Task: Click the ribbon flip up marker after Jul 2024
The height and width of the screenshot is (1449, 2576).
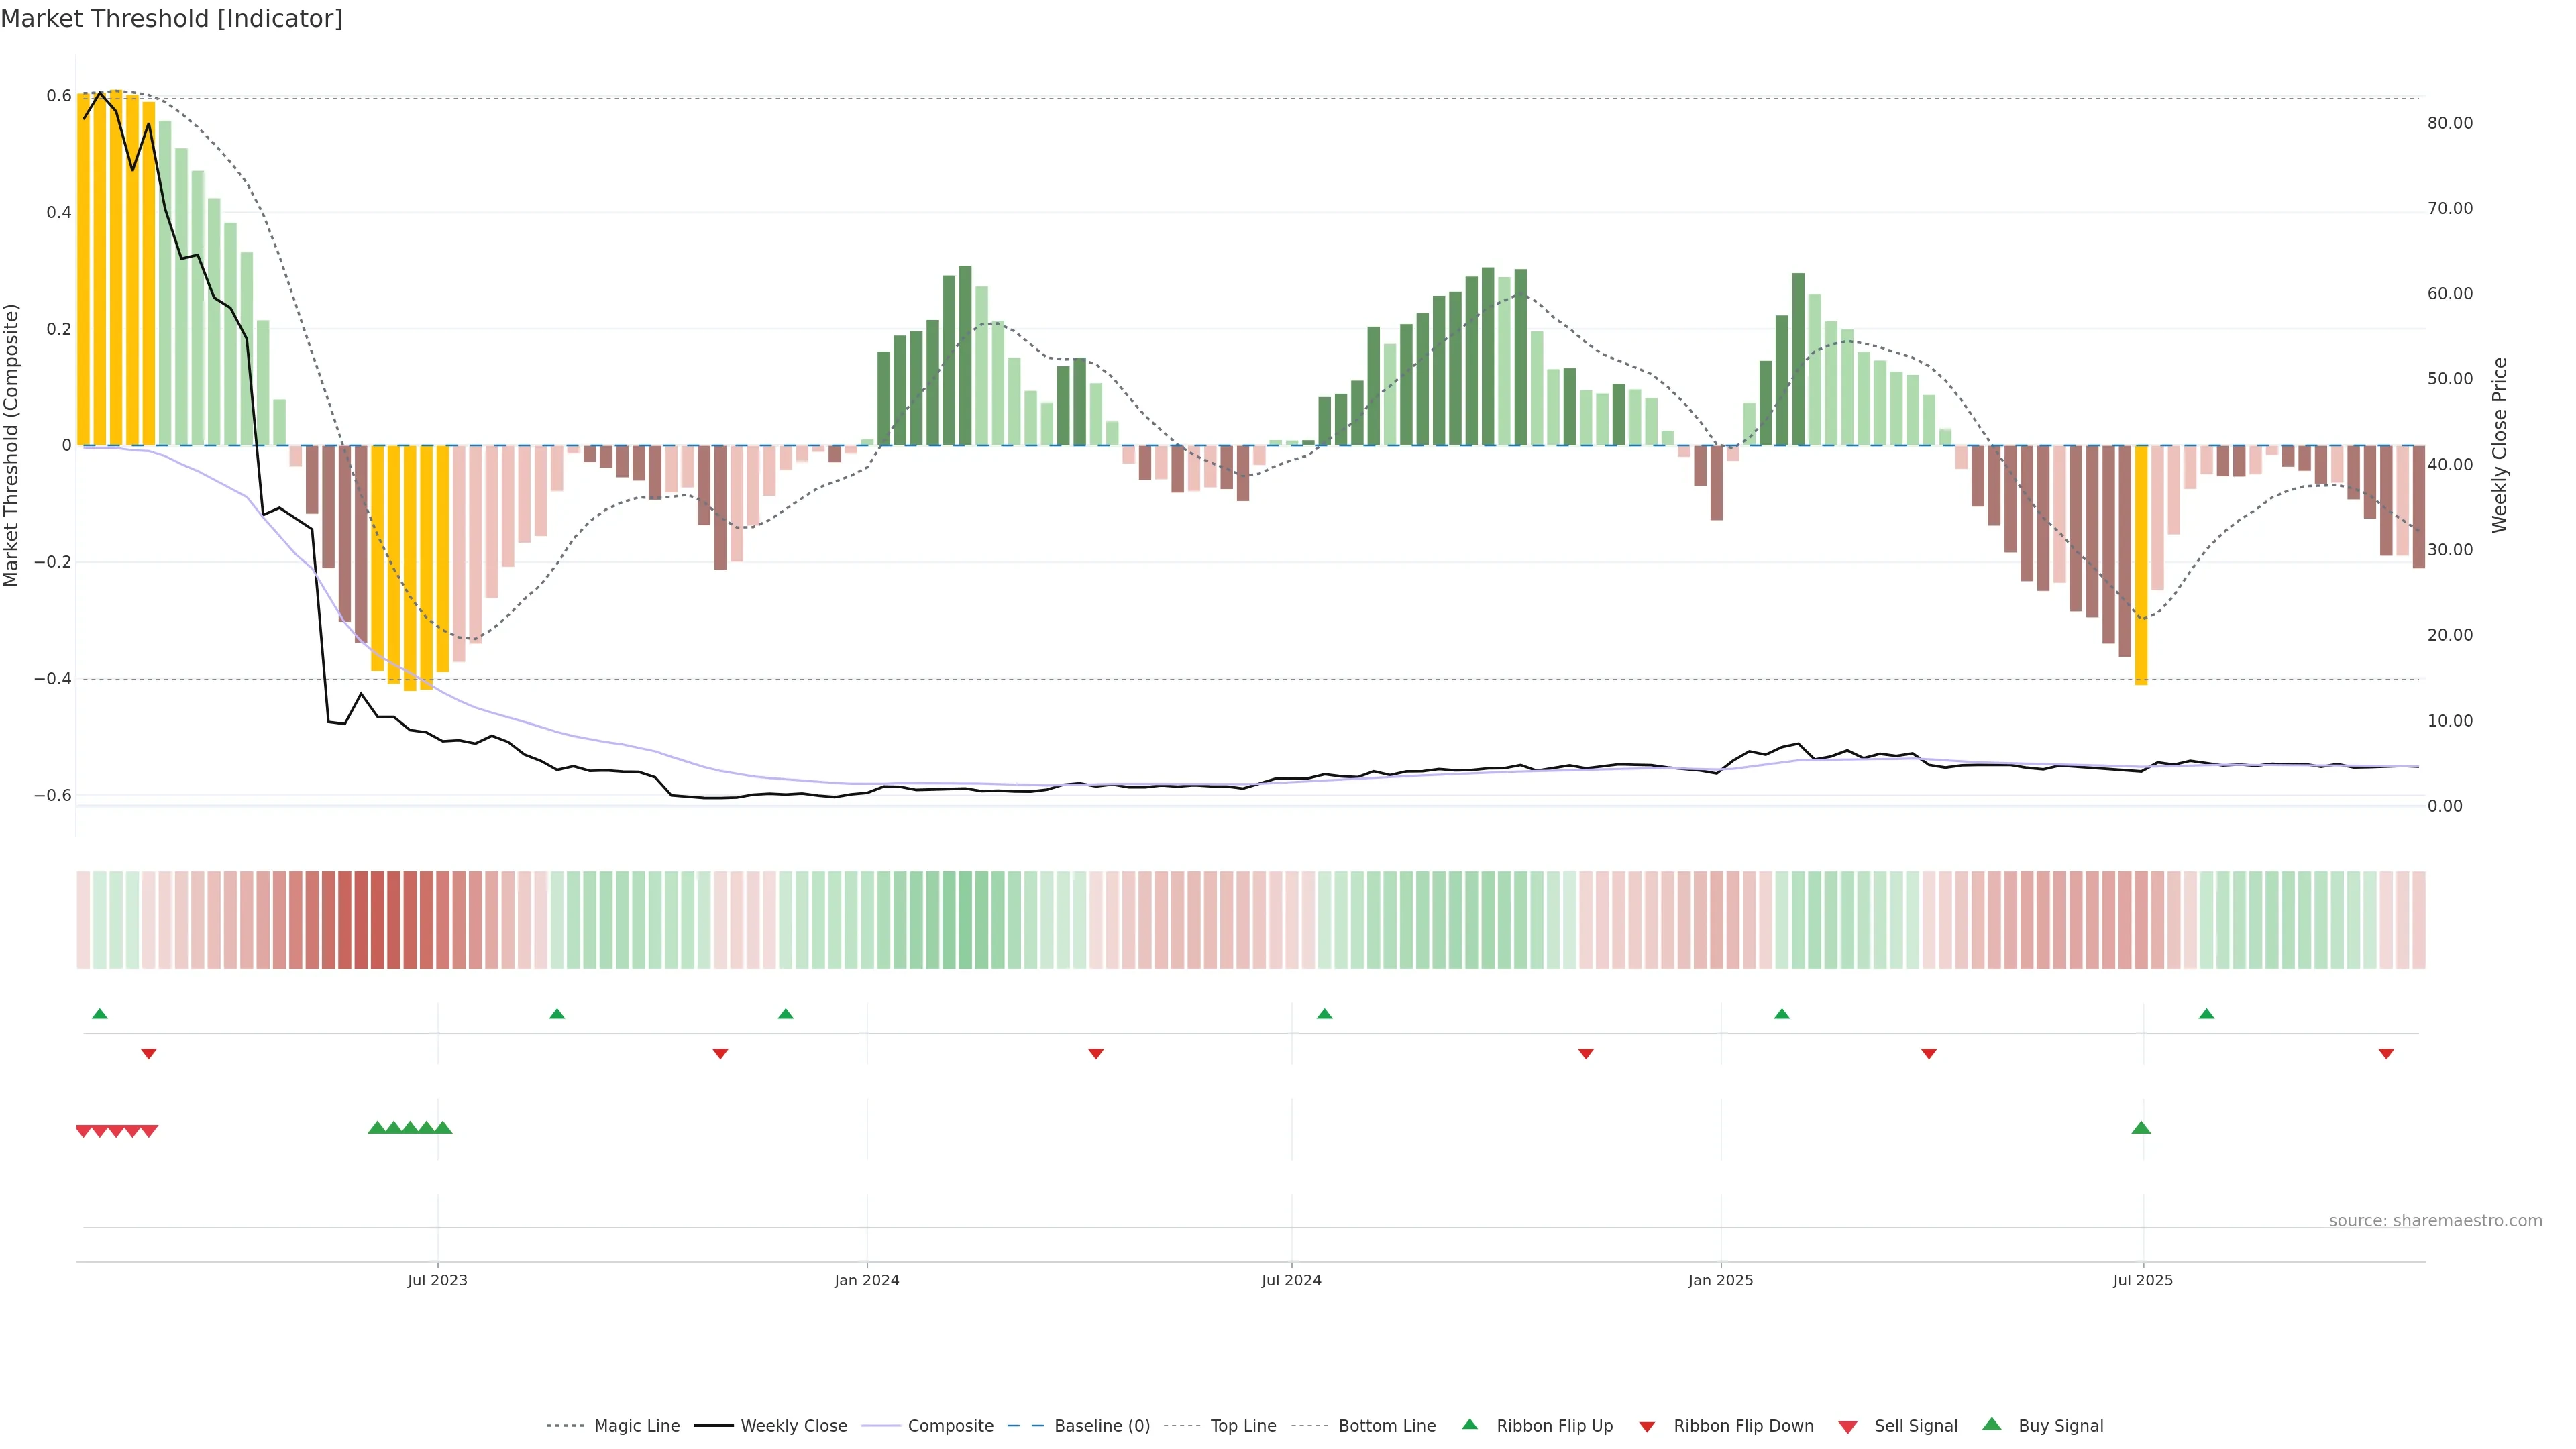Action: pos(1325,1014)
